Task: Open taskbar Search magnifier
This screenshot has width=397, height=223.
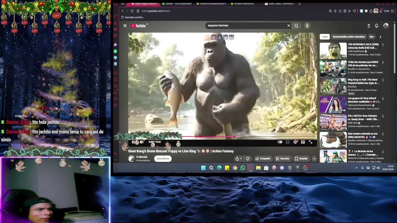Action: tap(211, 168)
